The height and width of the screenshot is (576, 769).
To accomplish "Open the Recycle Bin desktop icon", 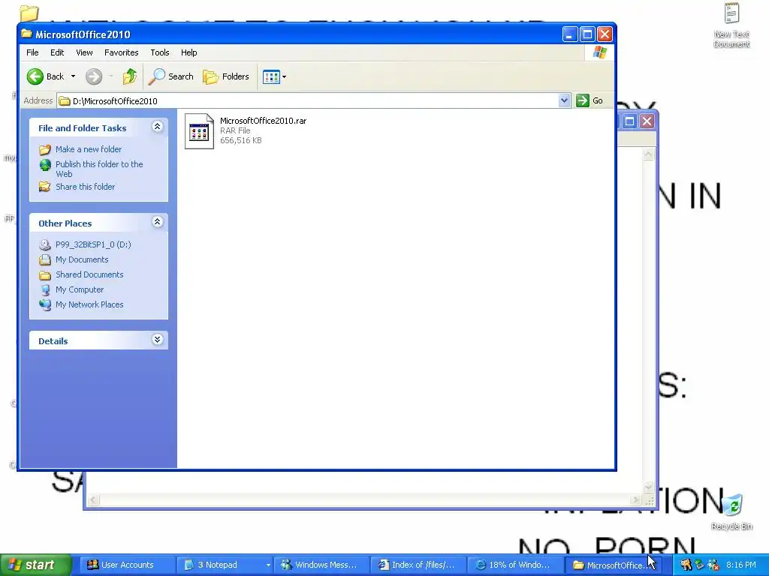I will (731, 511).
